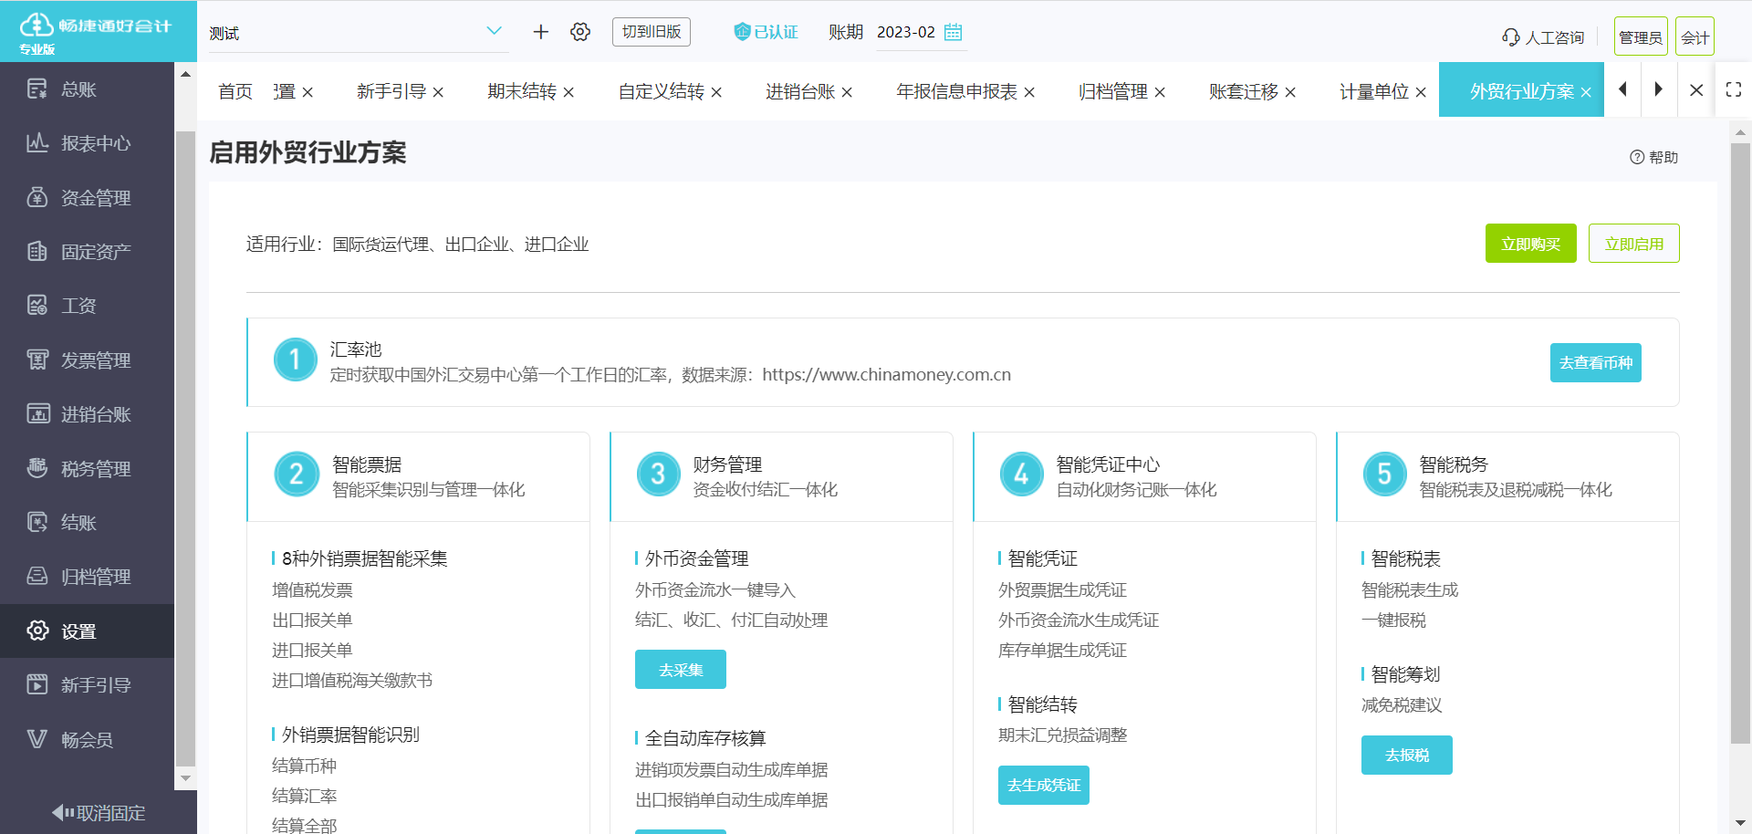Viewport: 1752px width, 834px height.
Task: Switch to the 账套迁移 tab
Action: (1244, 91)
